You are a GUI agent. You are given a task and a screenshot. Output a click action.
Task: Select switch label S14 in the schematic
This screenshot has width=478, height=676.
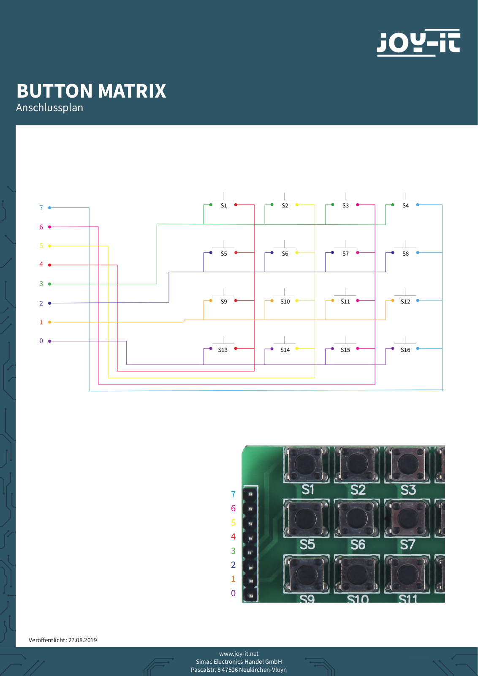click(x=285, y=350)
